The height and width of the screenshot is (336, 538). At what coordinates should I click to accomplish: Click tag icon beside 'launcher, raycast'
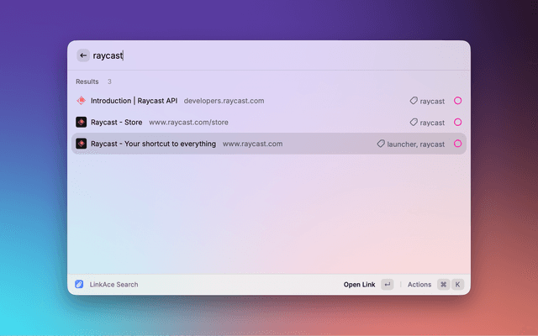[x=381, y=144]
